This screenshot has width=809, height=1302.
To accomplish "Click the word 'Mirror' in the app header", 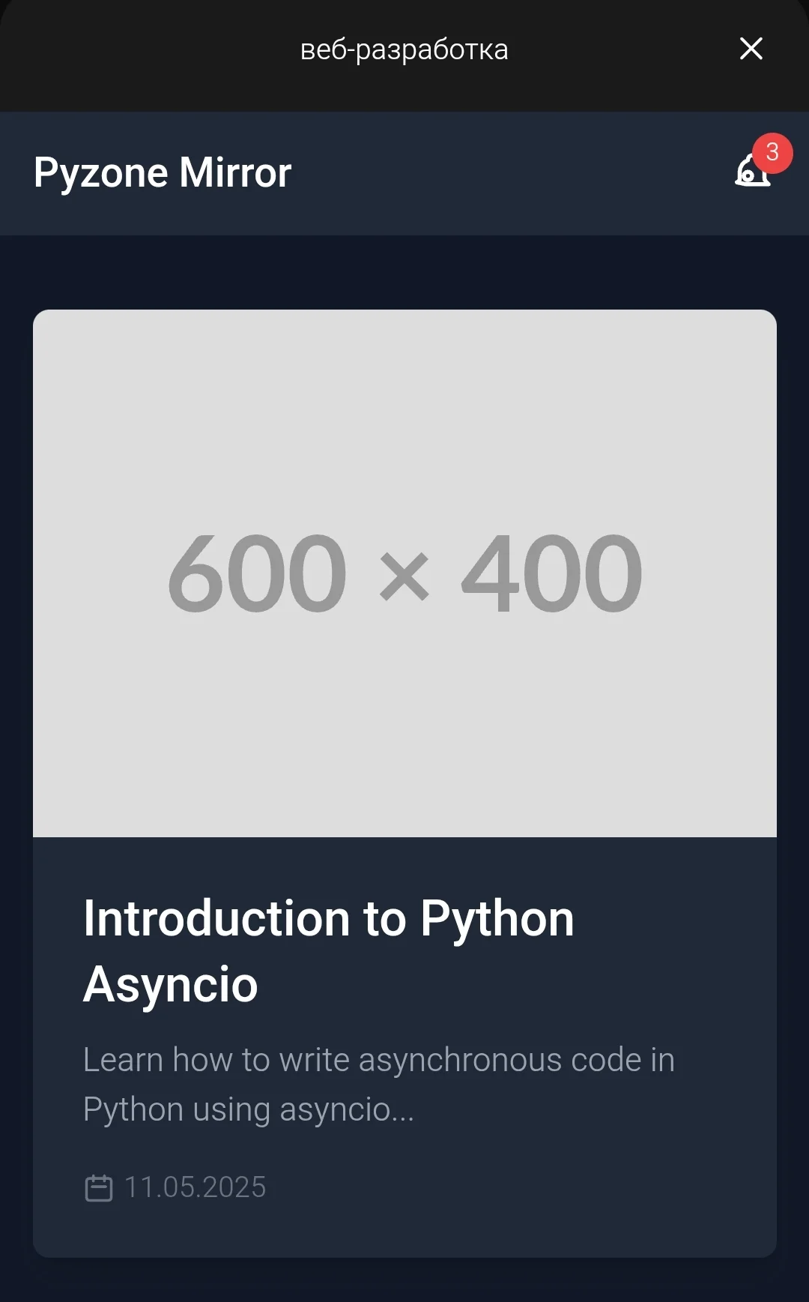I will tap(235, 172).
